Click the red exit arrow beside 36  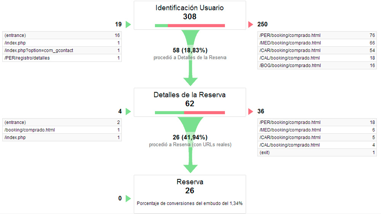250,111
